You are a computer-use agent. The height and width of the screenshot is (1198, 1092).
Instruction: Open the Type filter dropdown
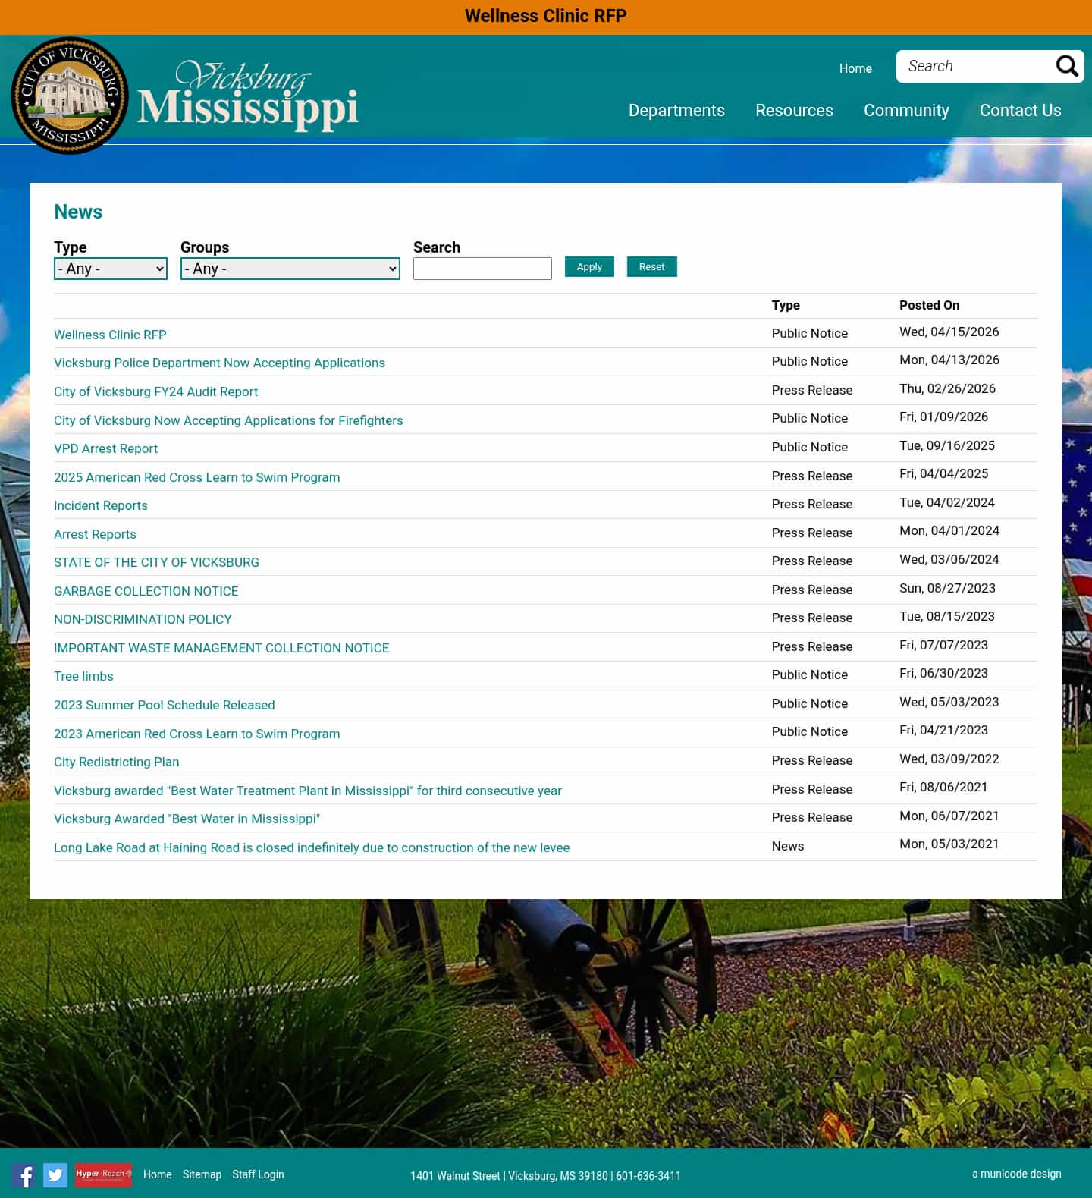(x=111, y=269)
